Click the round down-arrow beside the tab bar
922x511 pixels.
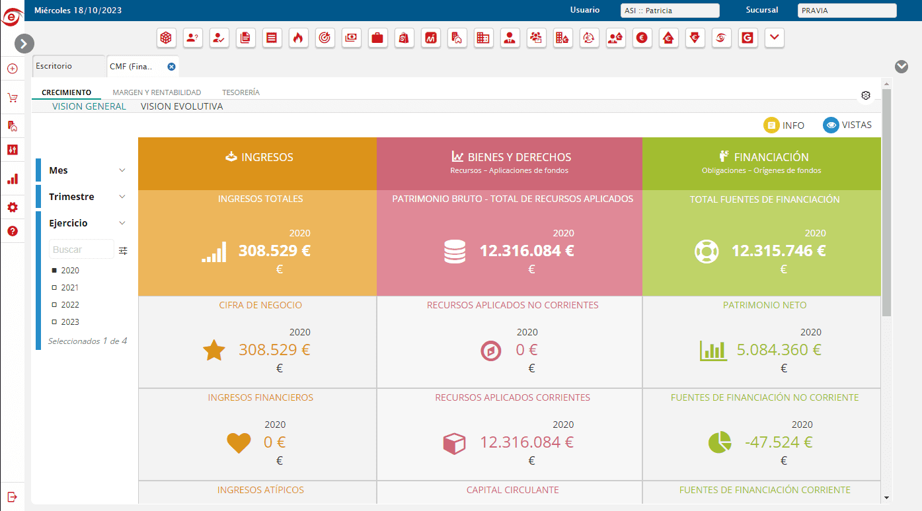click(x=901, y=66)
